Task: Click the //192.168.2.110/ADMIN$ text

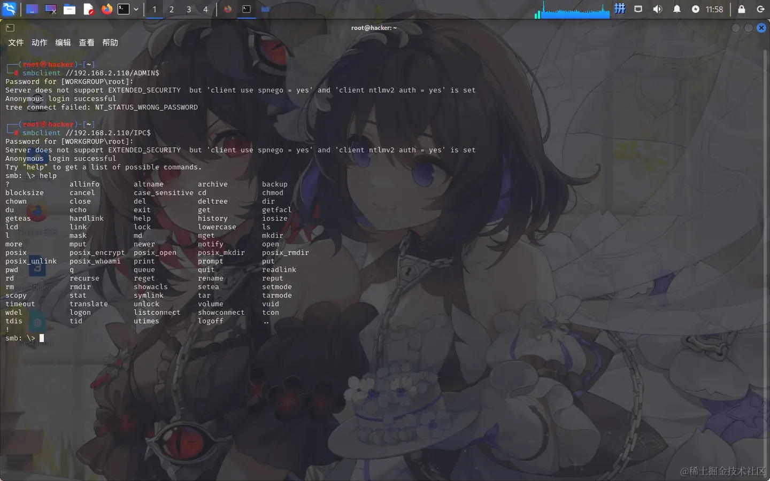Action: 112,73
